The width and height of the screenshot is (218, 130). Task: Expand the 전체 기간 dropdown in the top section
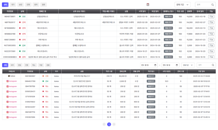click(182, 5)
